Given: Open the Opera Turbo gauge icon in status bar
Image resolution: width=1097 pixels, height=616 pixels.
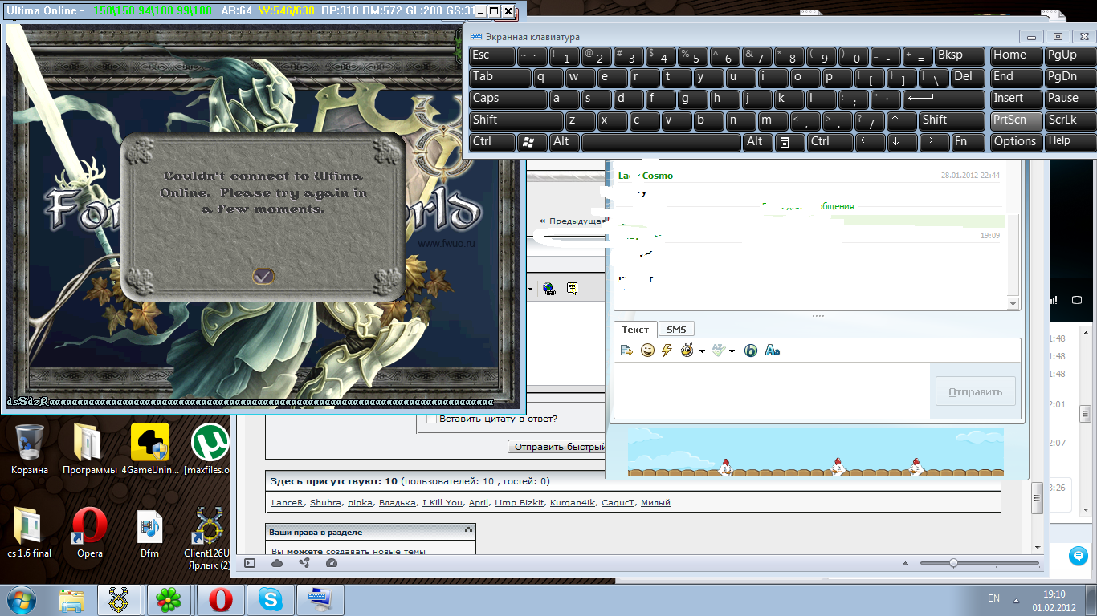Looking at the screenshot, I should point(332,563).
